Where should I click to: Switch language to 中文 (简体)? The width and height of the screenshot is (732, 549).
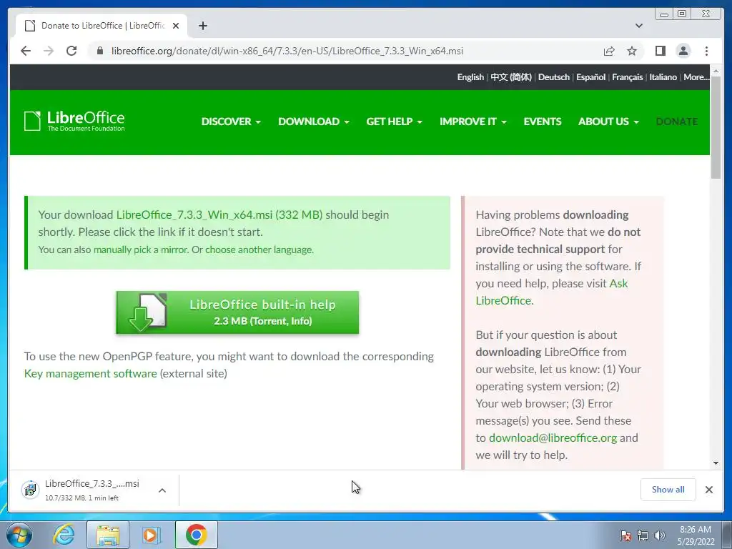510,77
